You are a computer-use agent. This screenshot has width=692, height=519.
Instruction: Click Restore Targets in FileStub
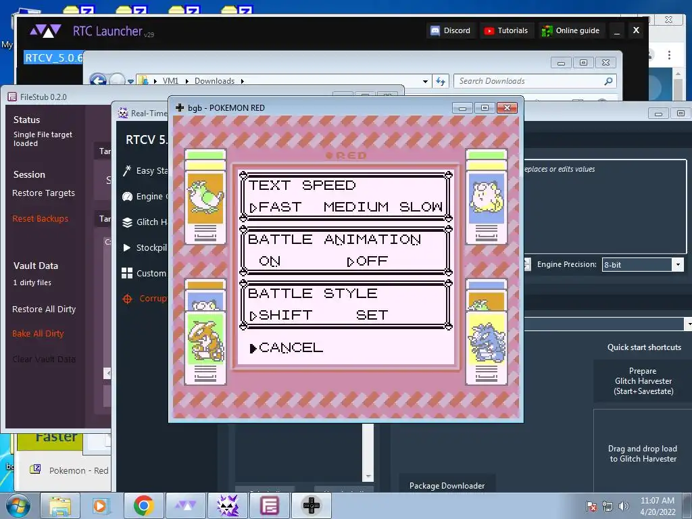point(43,193)
